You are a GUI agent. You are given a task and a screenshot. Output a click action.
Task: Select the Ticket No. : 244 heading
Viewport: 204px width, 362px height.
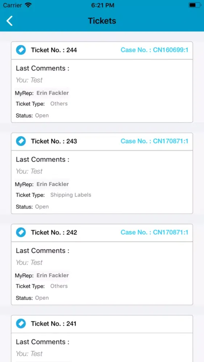point(54,50)
